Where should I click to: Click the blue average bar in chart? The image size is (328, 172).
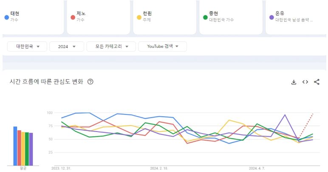click(x=15, y=146)
